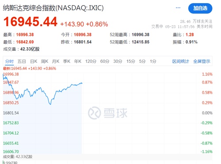The height and width of the screenshot is (164, 221).
Task: Switch to the 月K monthly chart
Action: point(56,61)
